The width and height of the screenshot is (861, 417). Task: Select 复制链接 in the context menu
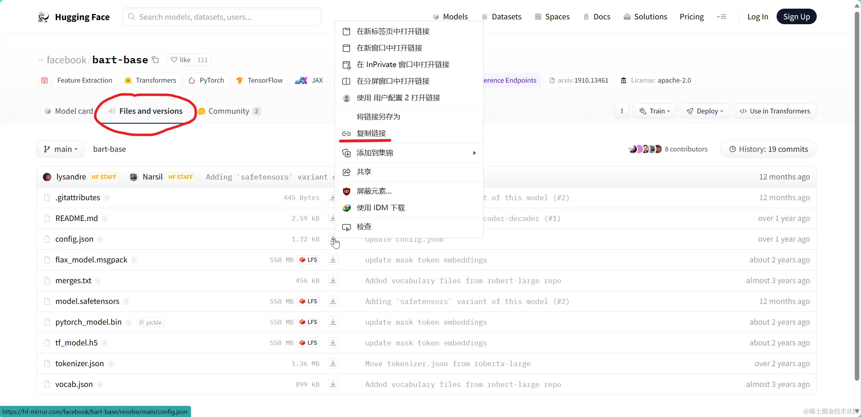[371, 133]
